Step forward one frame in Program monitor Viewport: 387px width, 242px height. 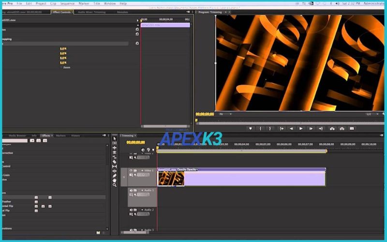coord(310,129)
